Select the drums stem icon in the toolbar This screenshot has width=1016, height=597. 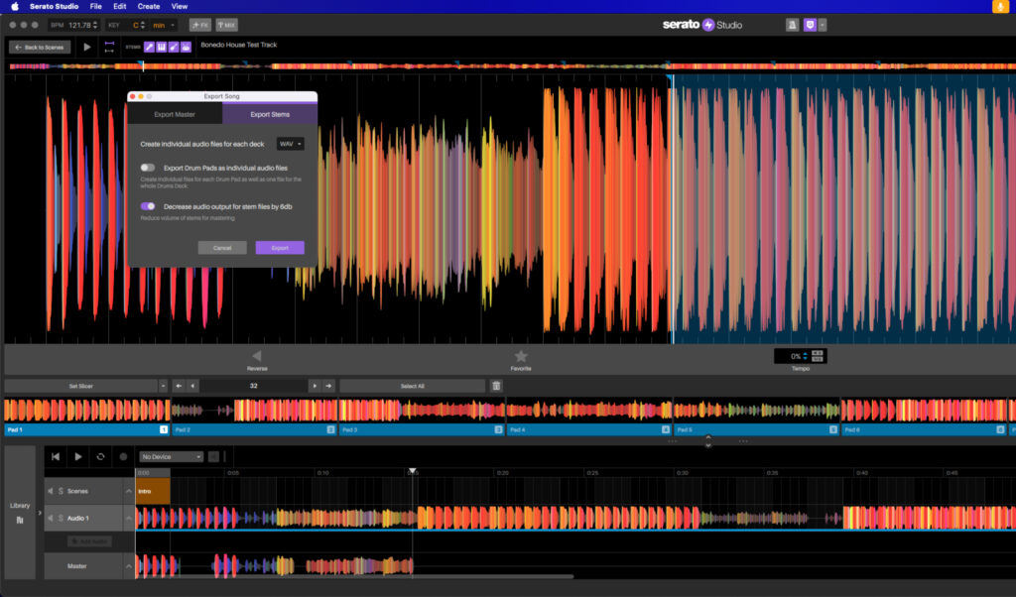click(x=185, y=46)
